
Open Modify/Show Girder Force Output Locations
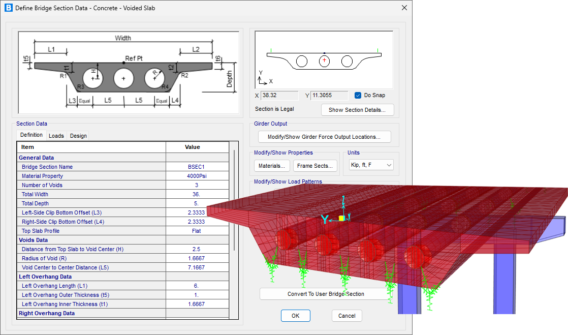point(324,137)
